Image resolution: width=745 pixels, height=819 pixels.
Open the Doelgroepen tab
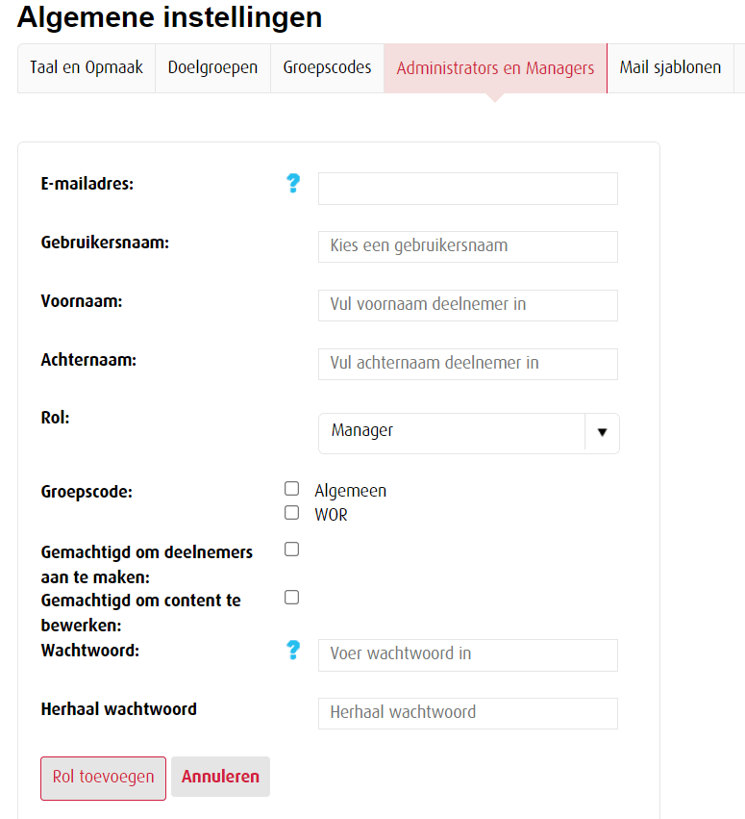tap(212, 68)
